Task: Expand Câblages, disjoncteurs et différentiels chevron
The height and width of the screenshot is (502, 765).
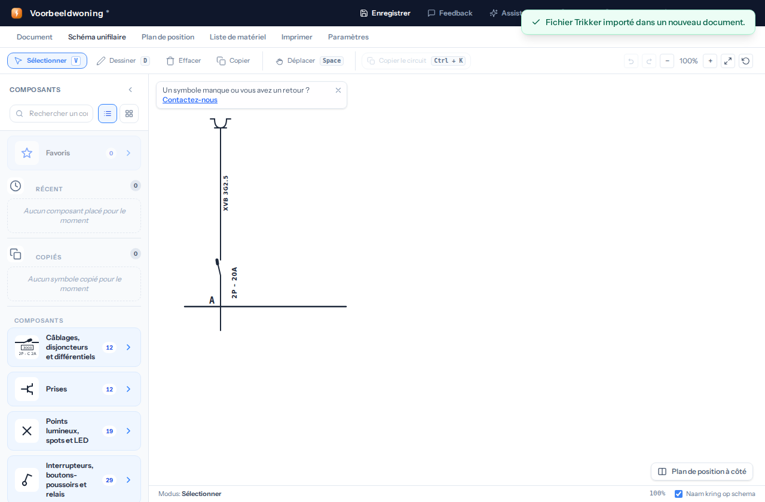Action: tap(128, 347)
